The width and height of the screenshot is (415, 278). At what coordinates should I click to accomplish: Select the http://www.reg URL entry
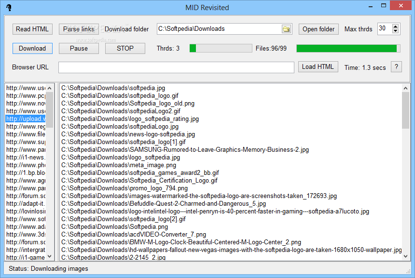(26, 127)
